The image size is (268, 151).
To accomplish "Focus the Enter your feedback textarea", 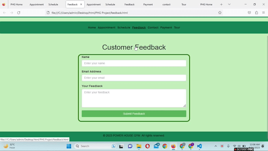I will point(134,98).
